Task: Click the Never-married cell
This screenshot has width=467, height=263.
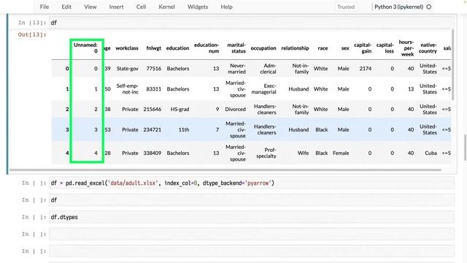Action: coord(236,69)
